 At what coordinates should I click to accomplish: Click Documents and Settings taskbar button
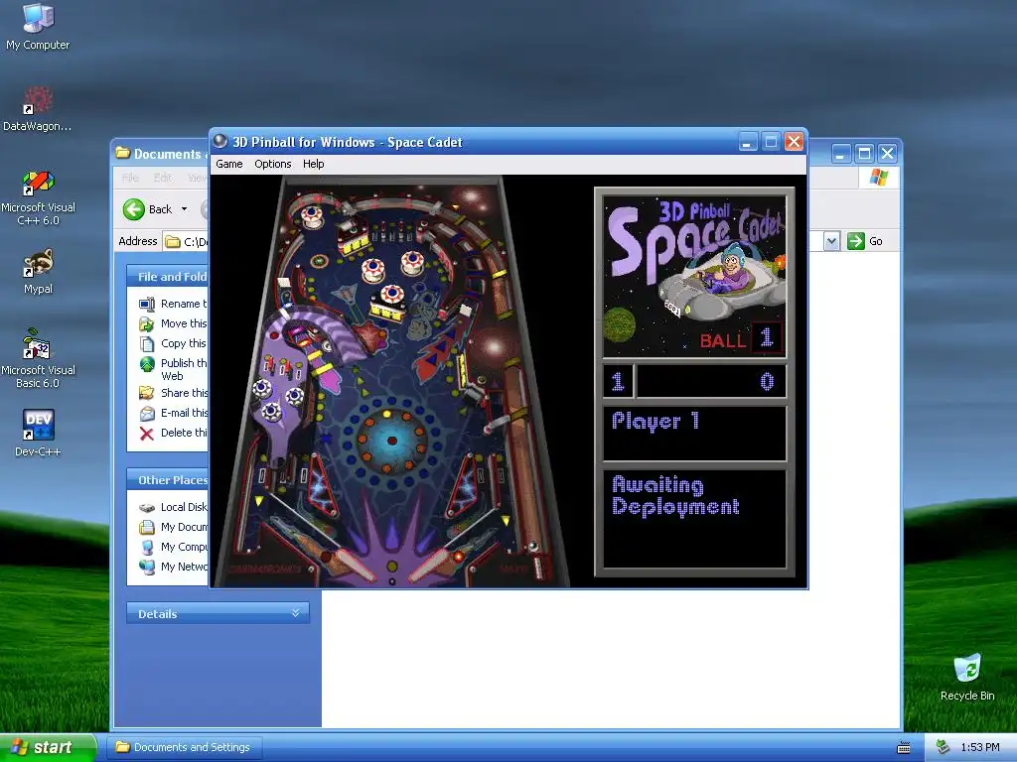pos(184,747)
